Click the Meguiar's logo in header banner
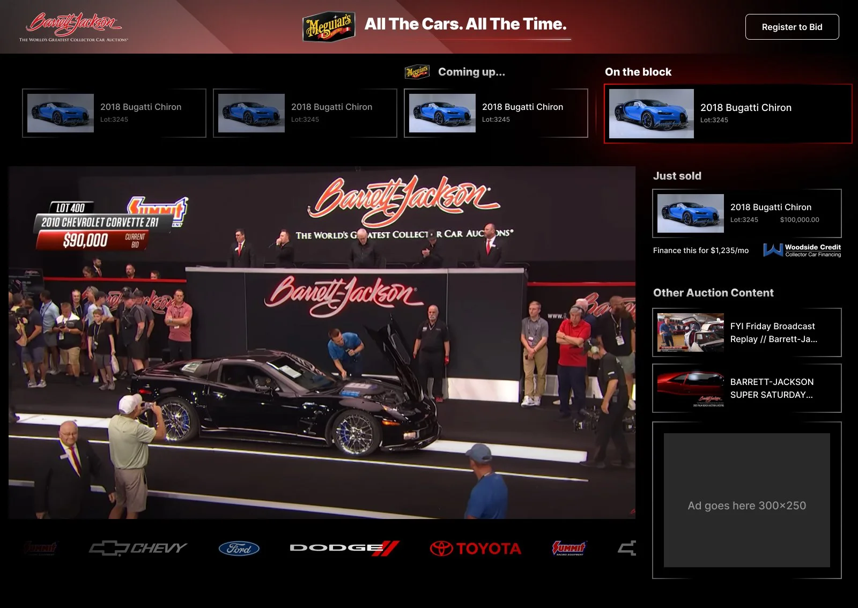This screenshot has width=858, height=608. pyautogui.click(x=329, y=26)
